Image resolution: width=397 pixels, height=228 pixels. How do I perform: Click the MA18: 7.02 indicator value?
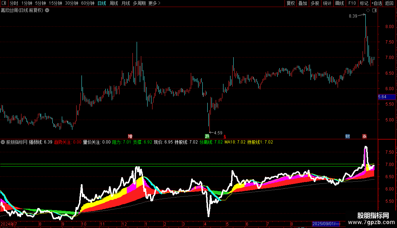[235, 142]
